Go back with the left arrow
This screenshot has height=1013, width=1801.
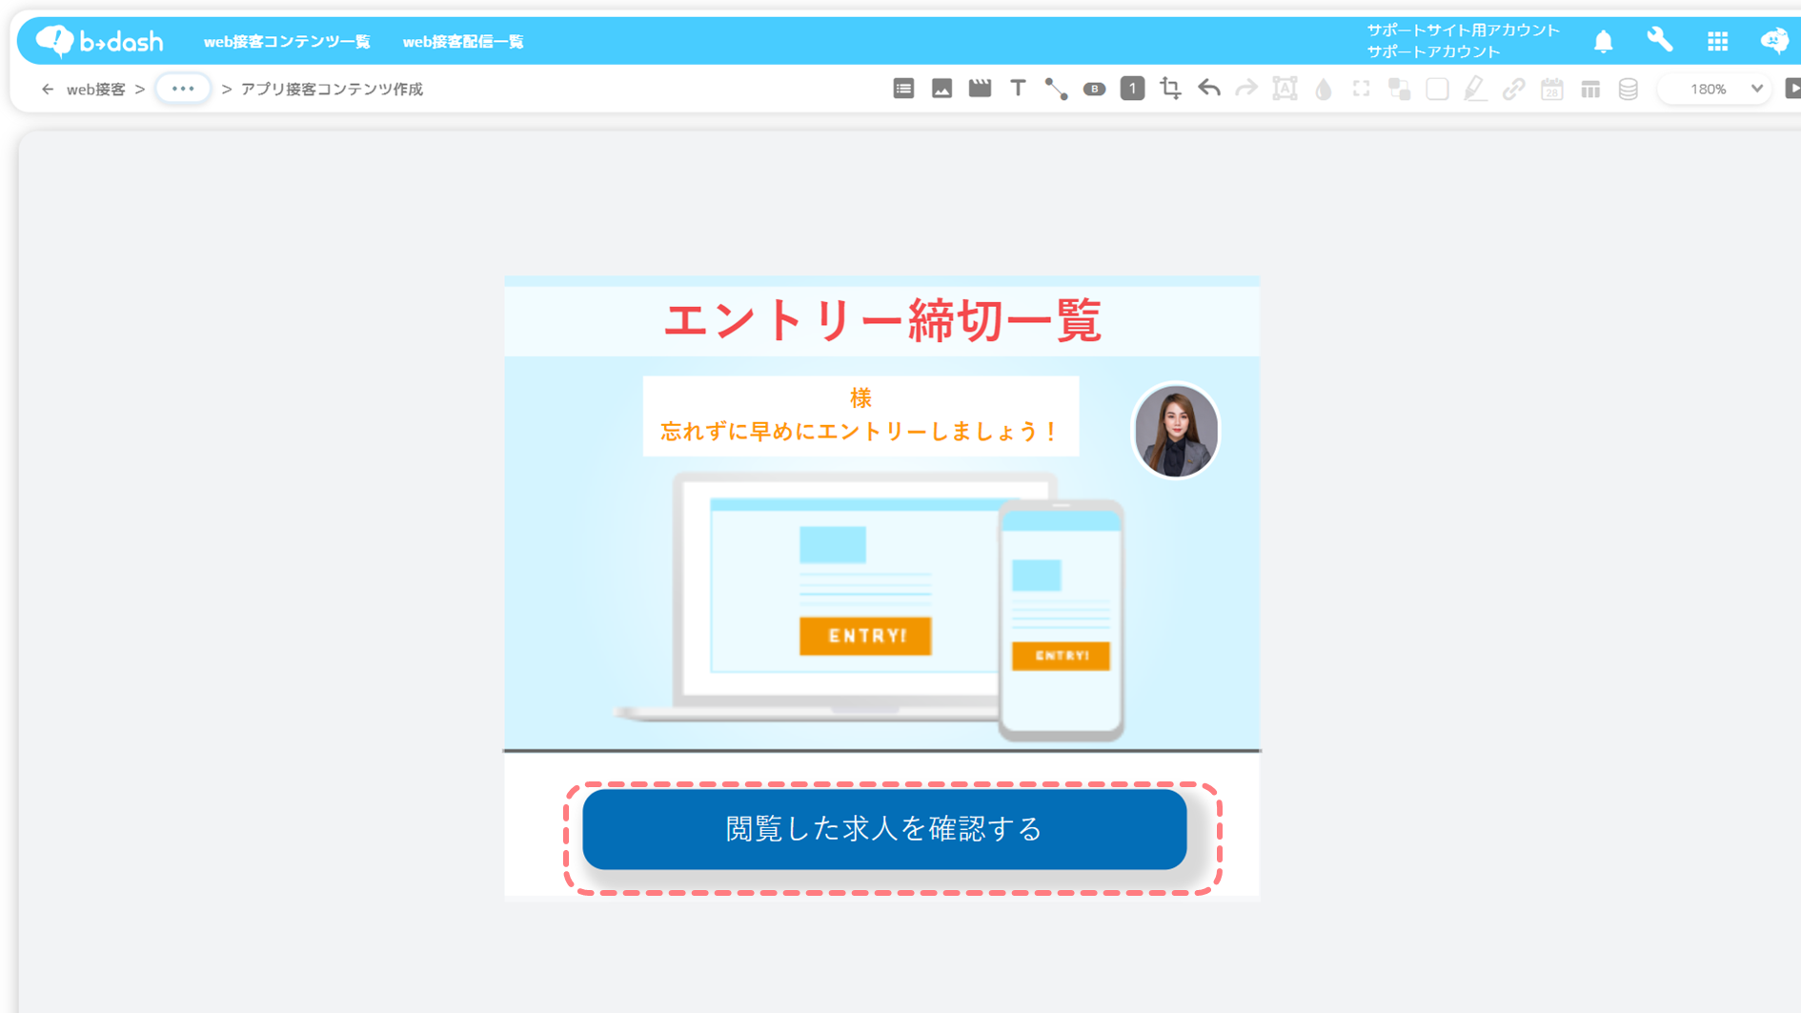pos(48,89)
